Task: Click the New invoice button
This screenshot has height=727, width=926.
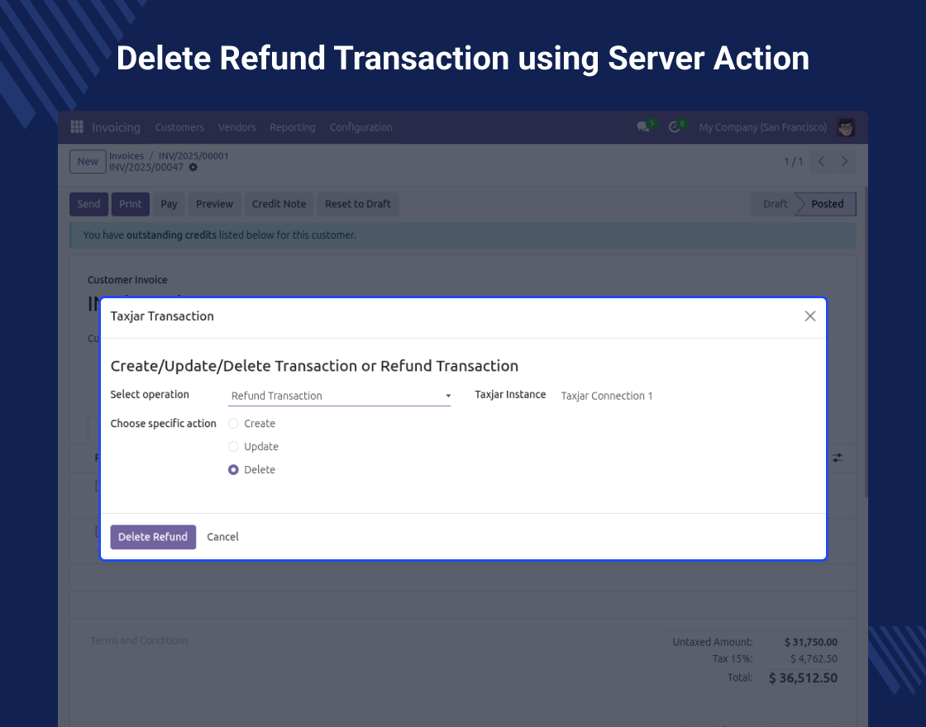Action: tap(88, 162)
